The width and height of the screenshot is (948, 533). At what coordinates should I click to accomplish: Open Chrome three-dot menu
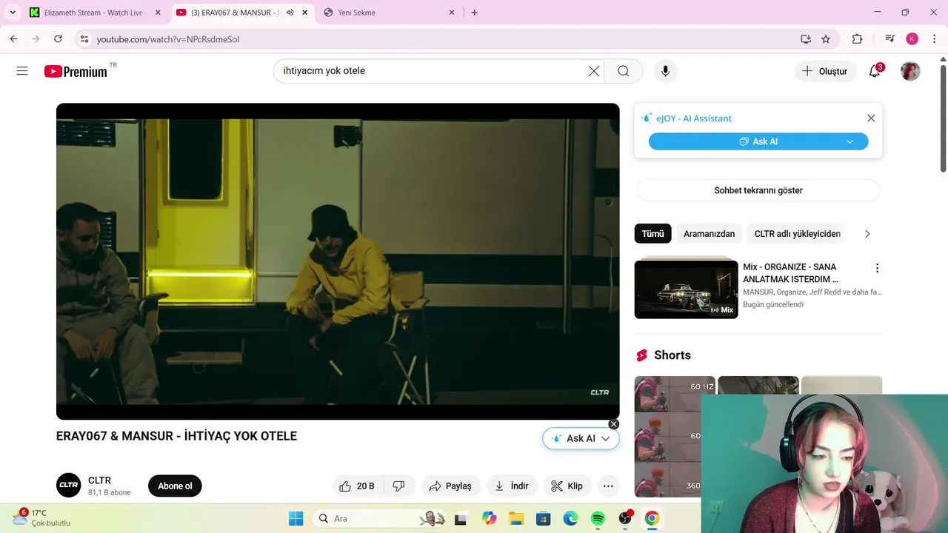(x=935, y=39)
